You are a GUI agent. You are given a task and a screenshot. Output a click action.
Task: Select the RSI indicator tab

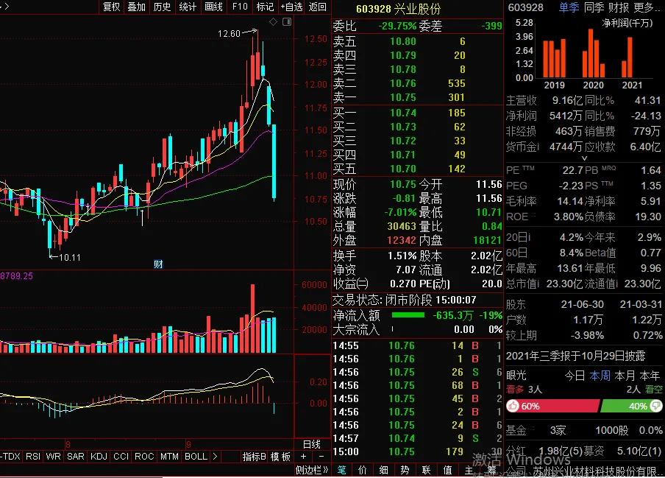[x=33, y=457]
